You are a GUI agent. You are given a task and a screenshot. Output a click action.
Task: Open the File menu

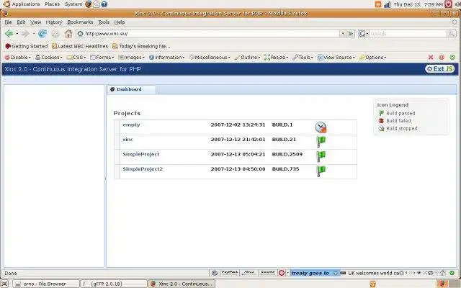pyautogui.click(x=8, y=22)
